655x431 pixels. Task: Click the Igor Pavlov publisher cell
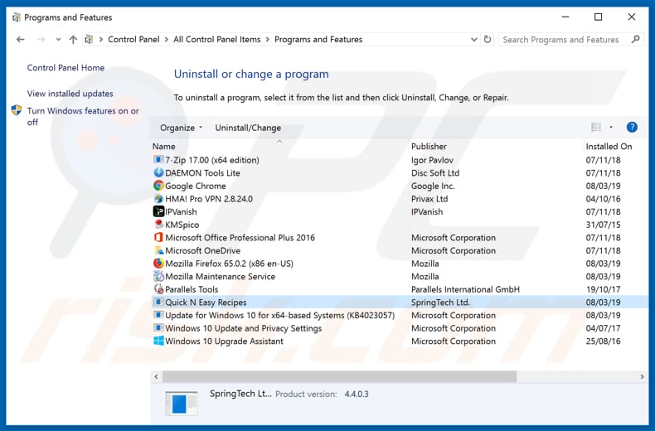pos(432,159)
